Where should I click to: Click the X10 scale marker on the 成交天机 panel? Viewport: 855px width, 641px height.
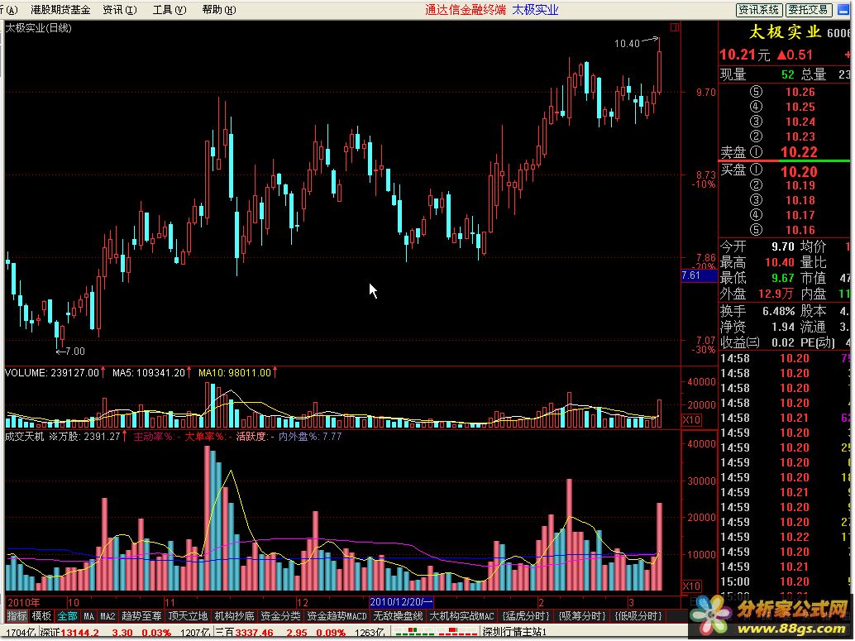(691, 586)
